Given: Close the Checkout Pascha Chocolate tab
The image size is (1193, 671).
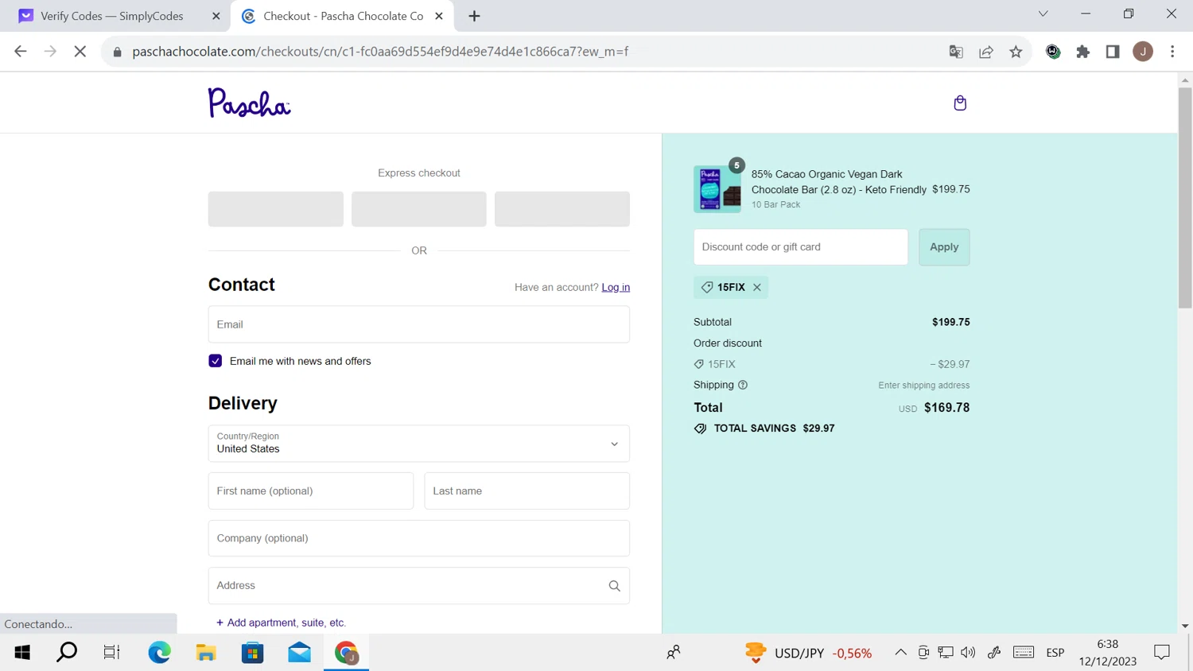Looking at the screenshot, I should tap(439, 16).
